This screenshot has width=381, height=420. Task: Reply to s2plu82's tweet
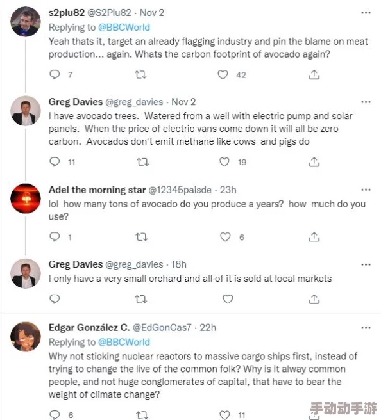click(55, 74)
